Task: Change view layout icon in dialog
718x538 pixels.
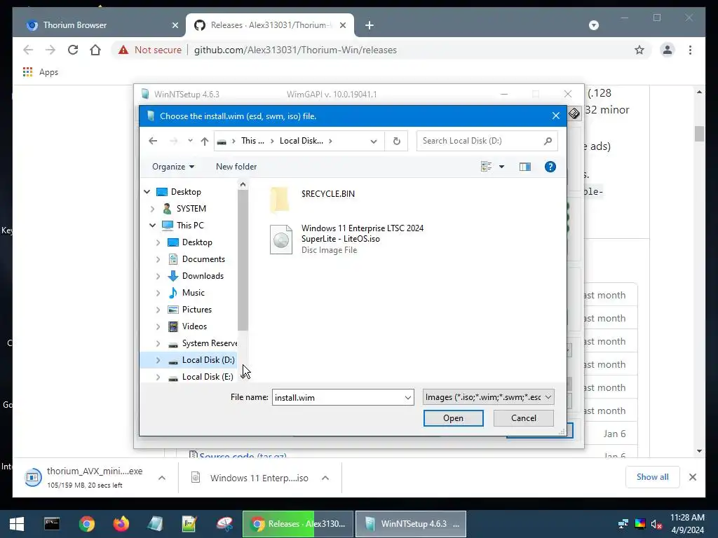Action: (x=487, y=167)
